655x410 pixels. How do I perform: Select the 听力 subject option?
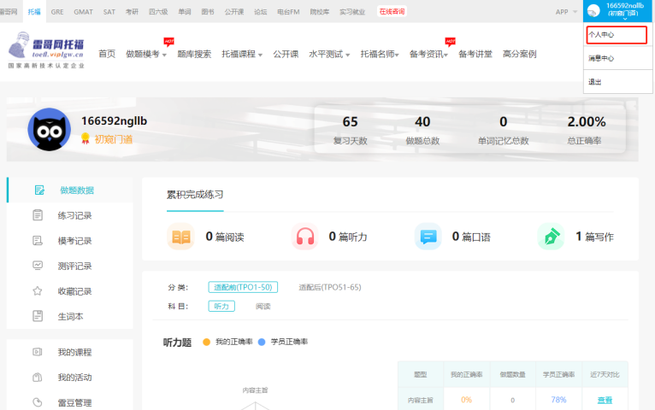tap(221, 306)
